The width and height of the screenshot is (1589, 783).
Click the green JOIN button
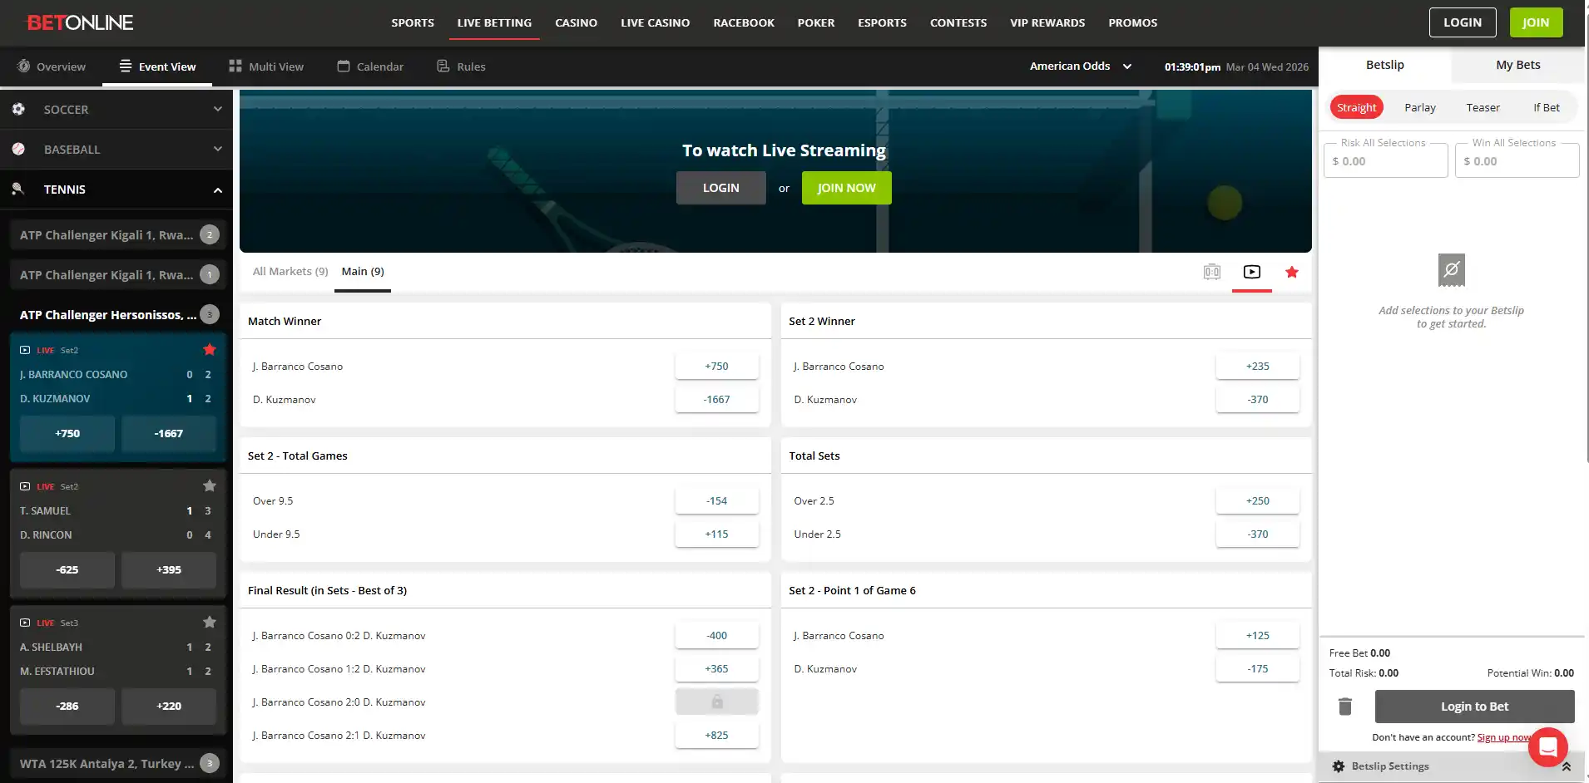point(1536,22)
